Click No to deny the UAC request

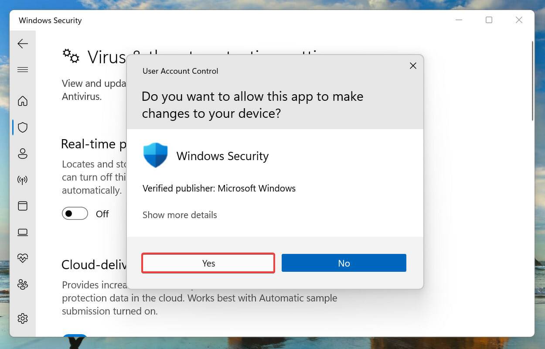[344, 263]
